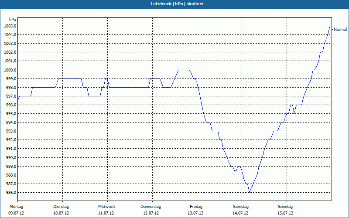Select the 1005,0 axis value

click(10, 26)
